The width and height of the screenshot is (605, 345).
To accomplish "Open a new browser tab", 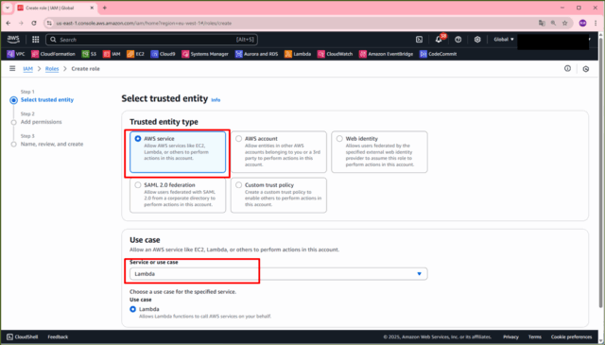I will 105,8.
